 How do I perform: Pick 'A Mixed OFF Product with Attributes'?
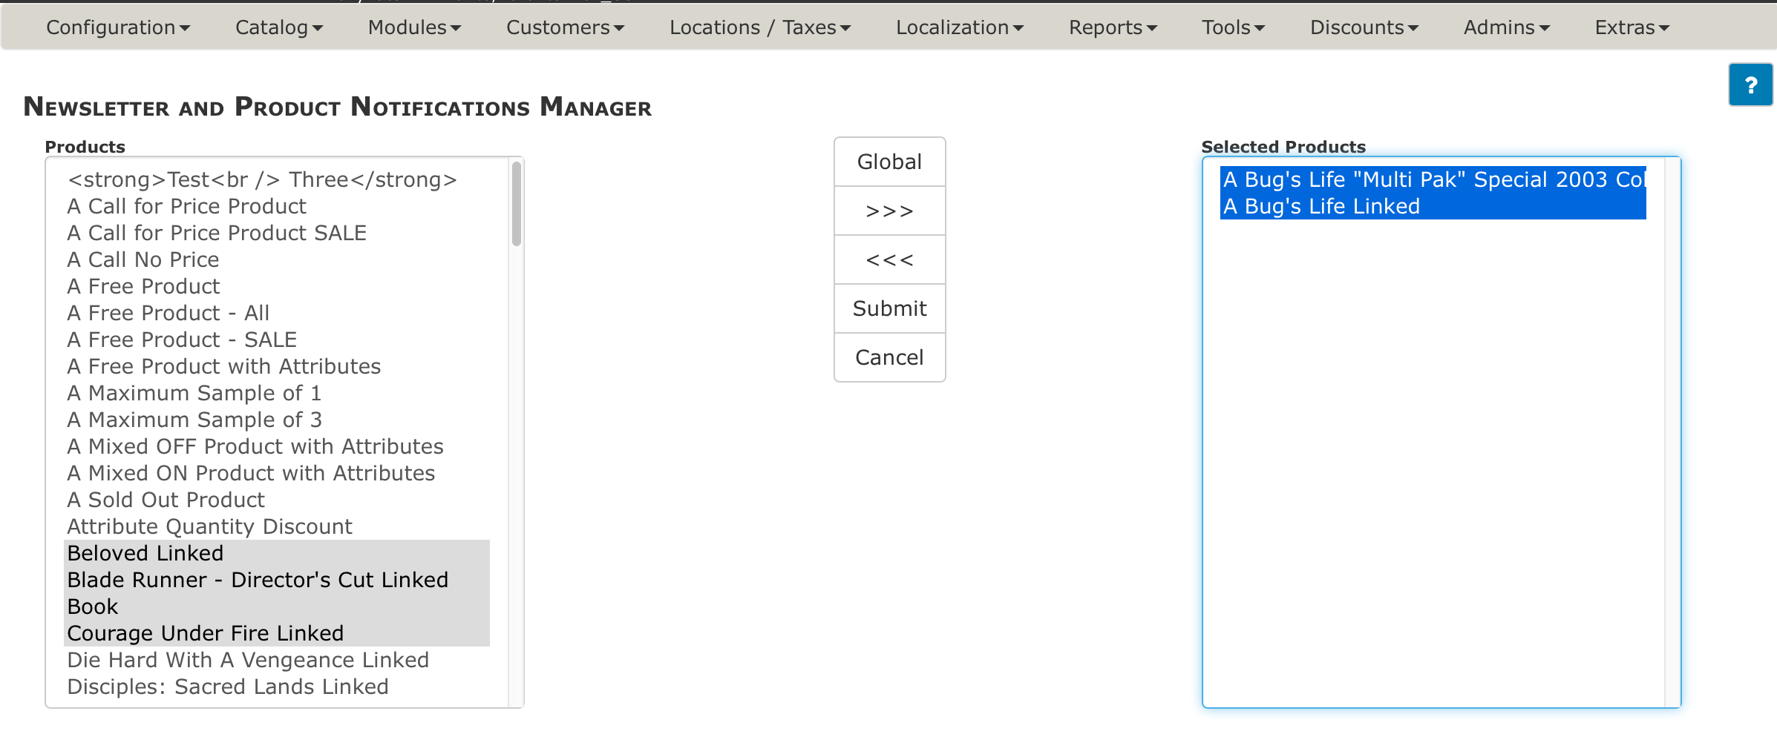(278, 446)
